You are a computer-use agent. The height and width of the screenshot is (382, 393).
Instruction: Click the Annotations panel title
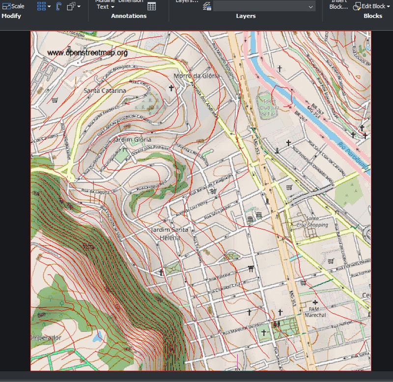(129, 16)
